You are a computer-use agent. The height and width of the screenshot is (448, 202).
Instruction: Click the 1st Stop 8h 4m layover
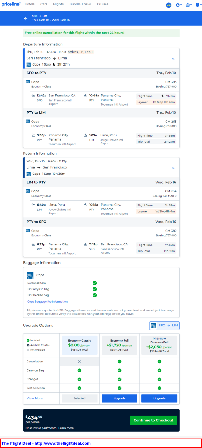pyautogui.click(x=156, y=211)
